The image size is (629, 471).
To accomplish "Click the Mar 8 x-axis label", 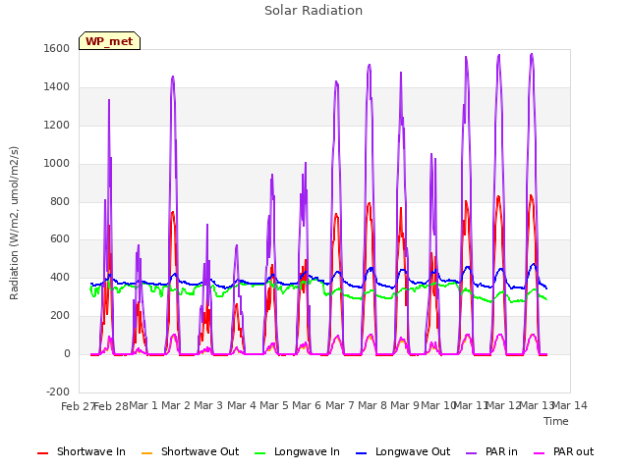I will pyautogui.click(x=372, y=405).
